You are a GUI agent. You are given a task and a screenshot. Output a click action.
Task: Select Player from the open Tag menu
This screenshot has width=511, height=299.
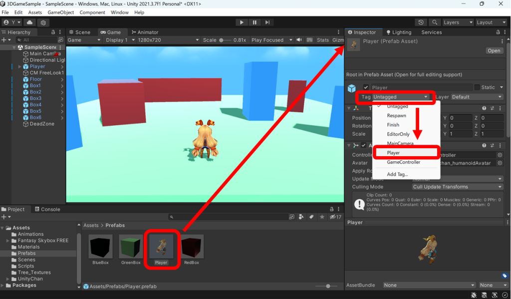pos(394,152)
